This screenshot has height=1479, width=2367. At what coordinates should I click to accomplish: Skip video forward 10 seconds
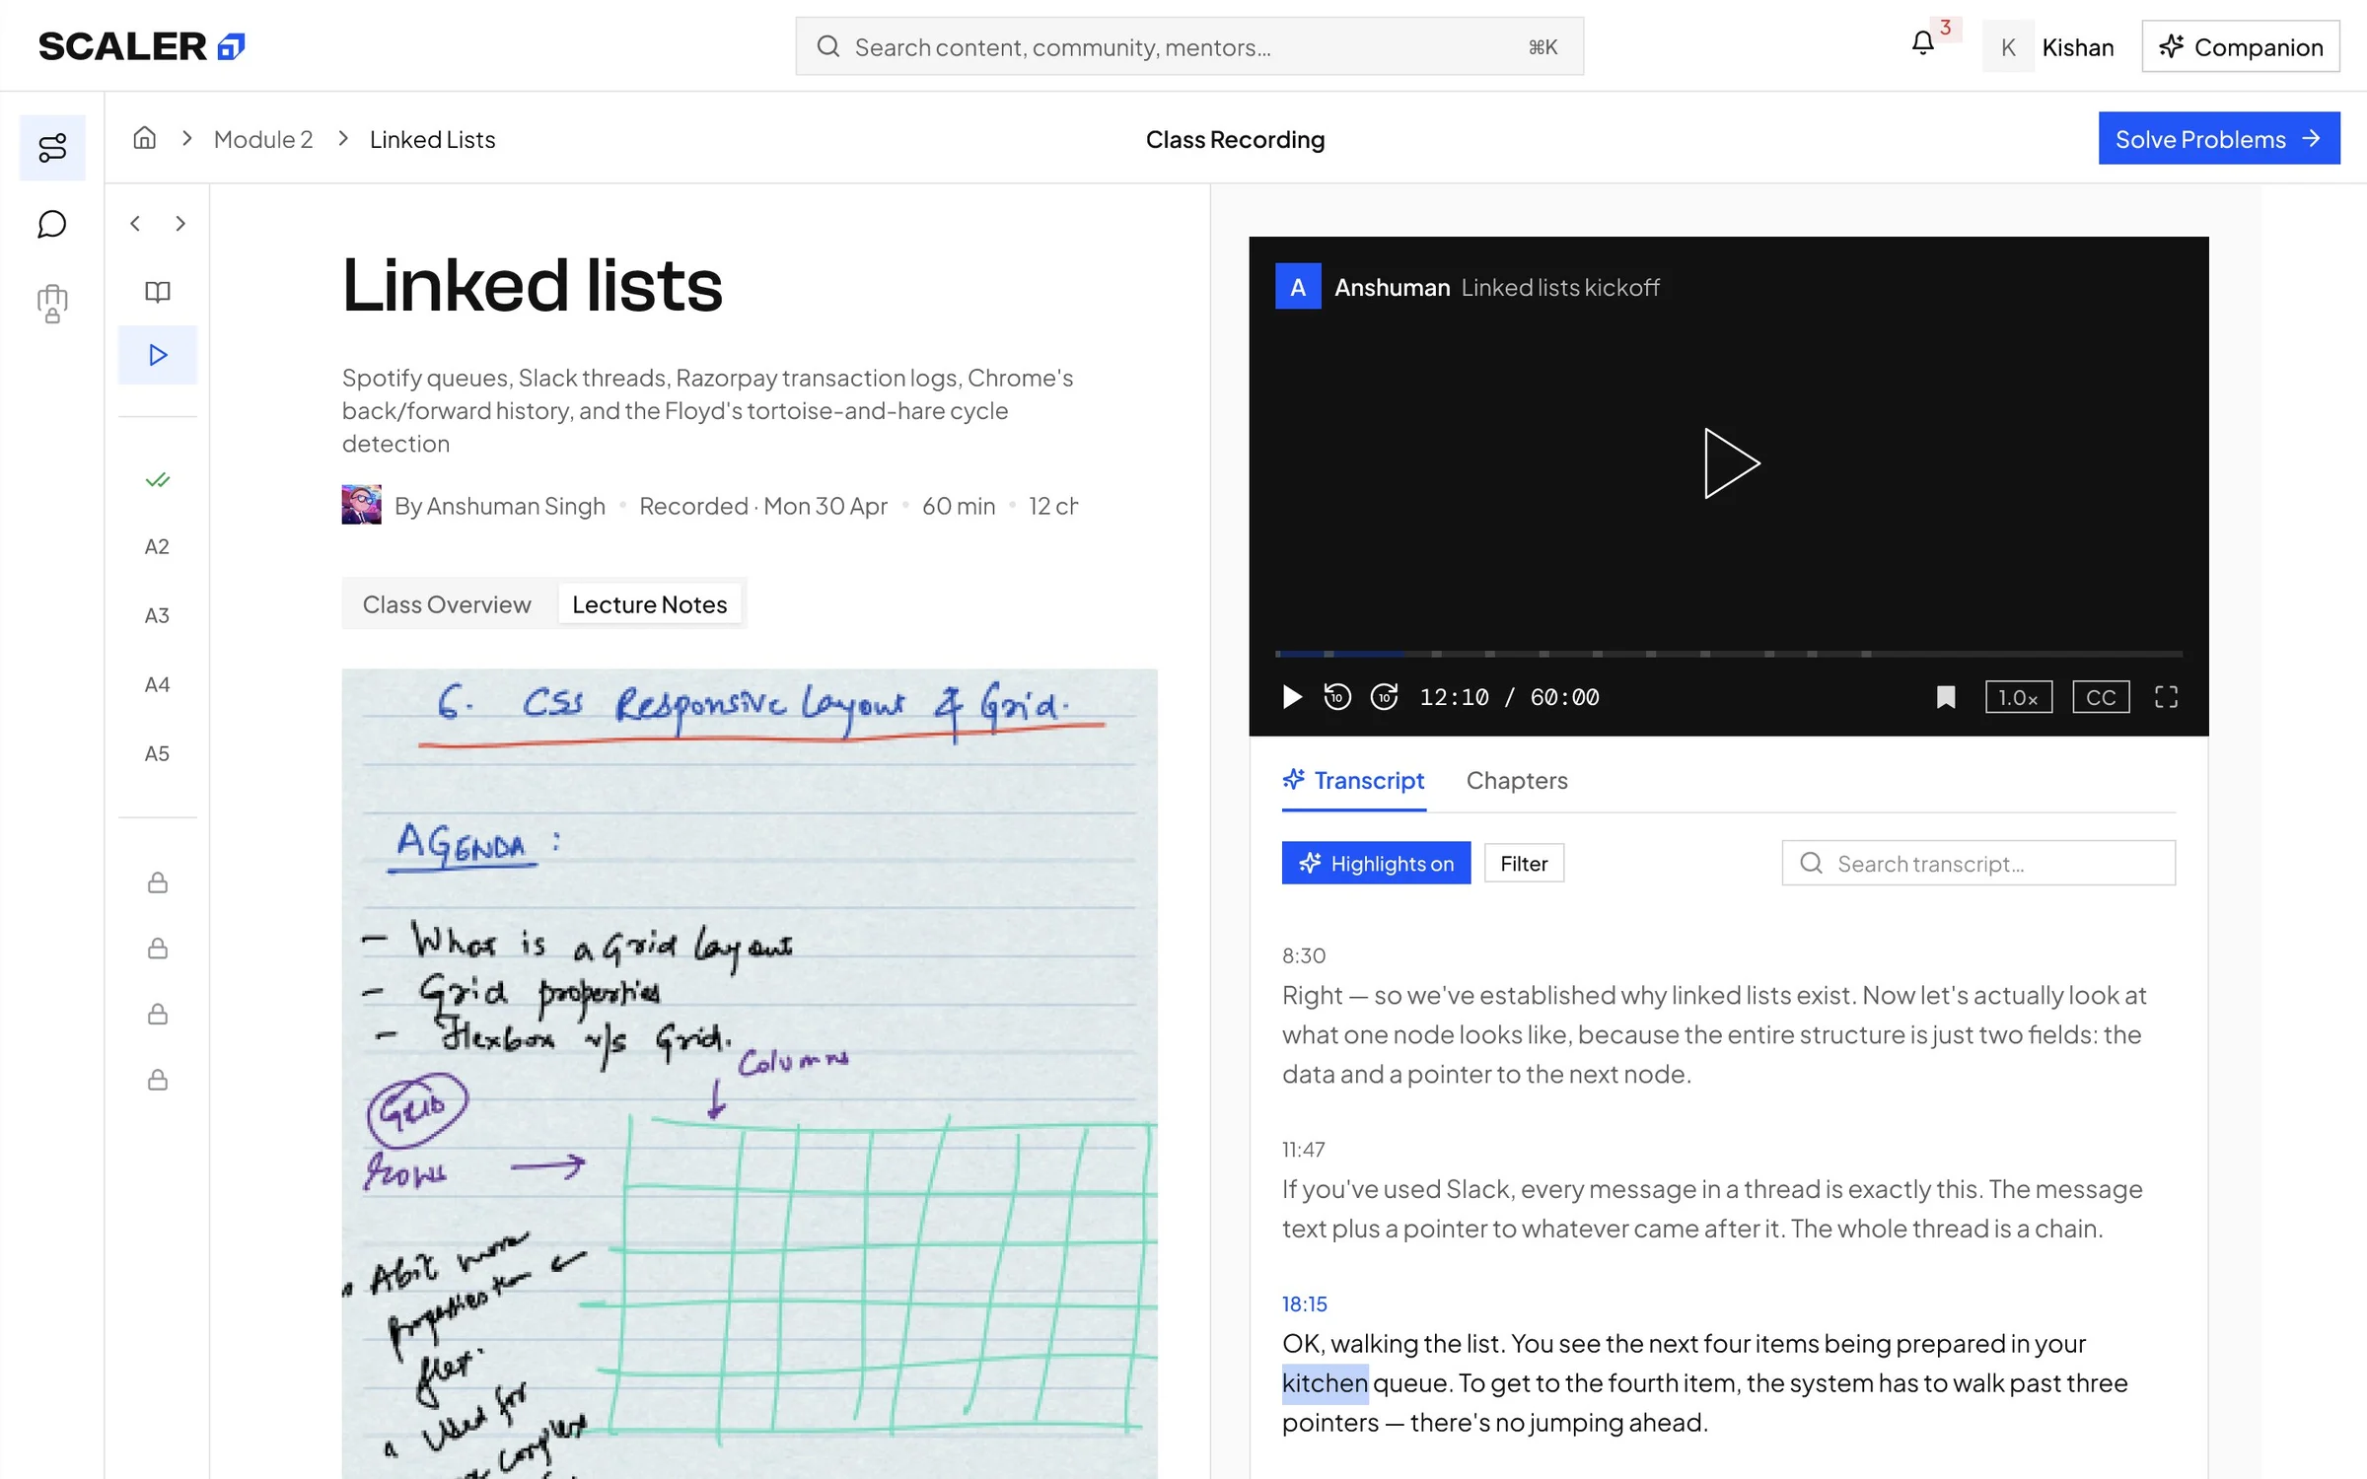click(x=1385, y=697)
